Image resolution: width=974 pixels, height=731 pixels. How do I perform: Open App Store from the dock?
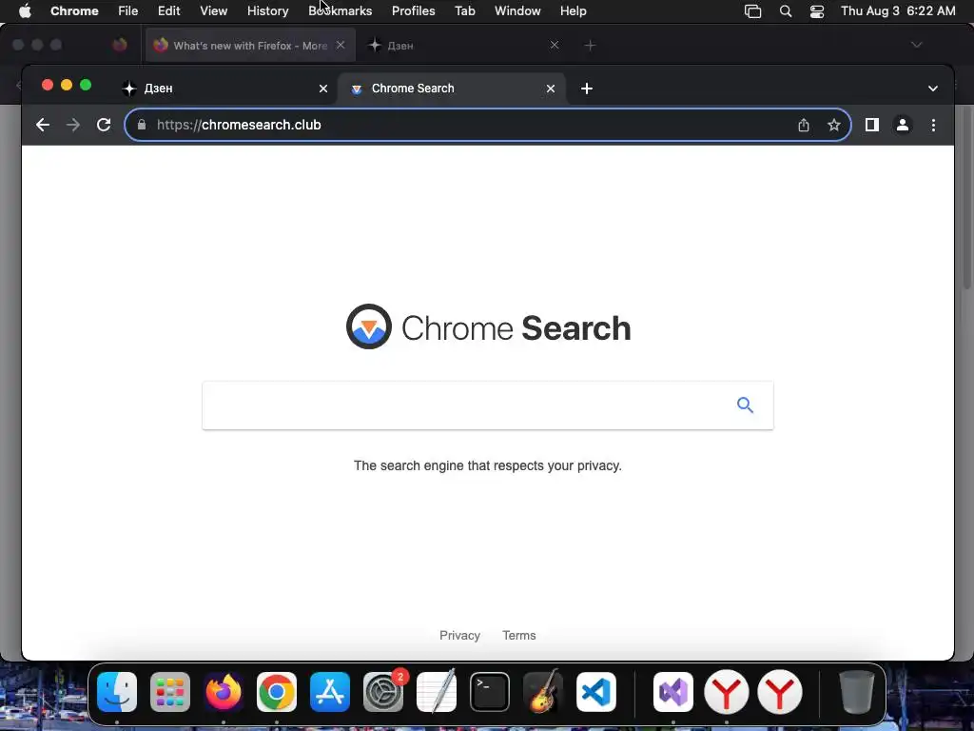point(330,692)
